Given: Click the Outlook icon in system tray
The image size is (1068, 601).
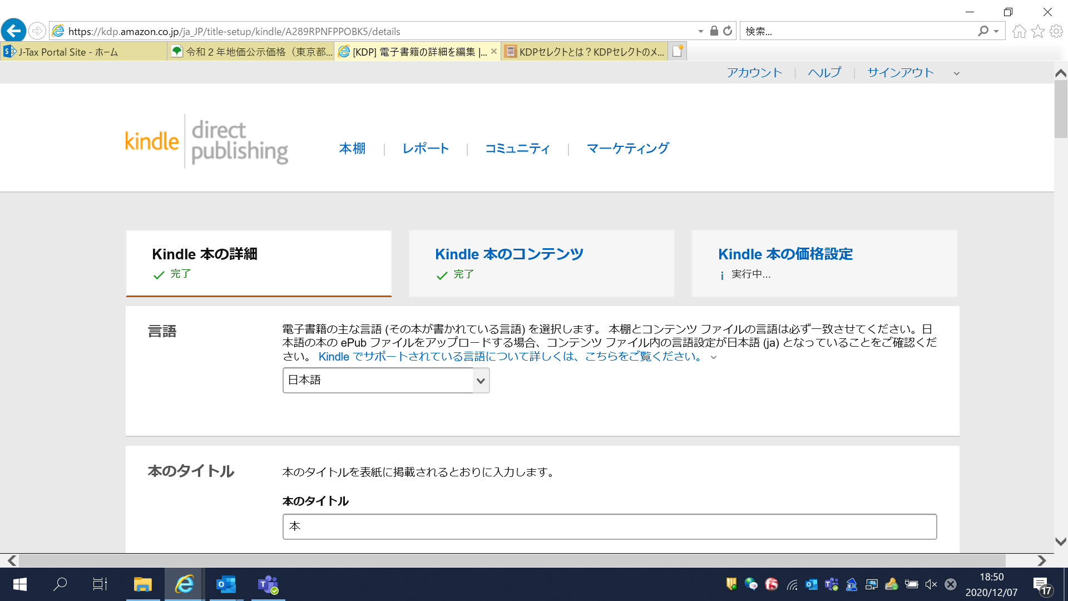Looking at the screenshot, I should click(x=812, y=584).
